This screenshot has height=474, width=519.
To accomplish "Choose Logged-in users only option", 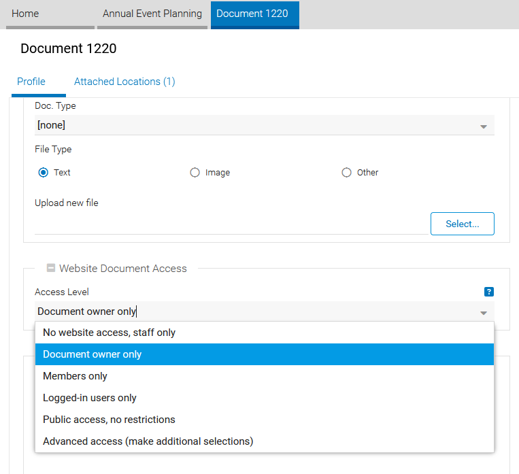I will tap(264, 398).
